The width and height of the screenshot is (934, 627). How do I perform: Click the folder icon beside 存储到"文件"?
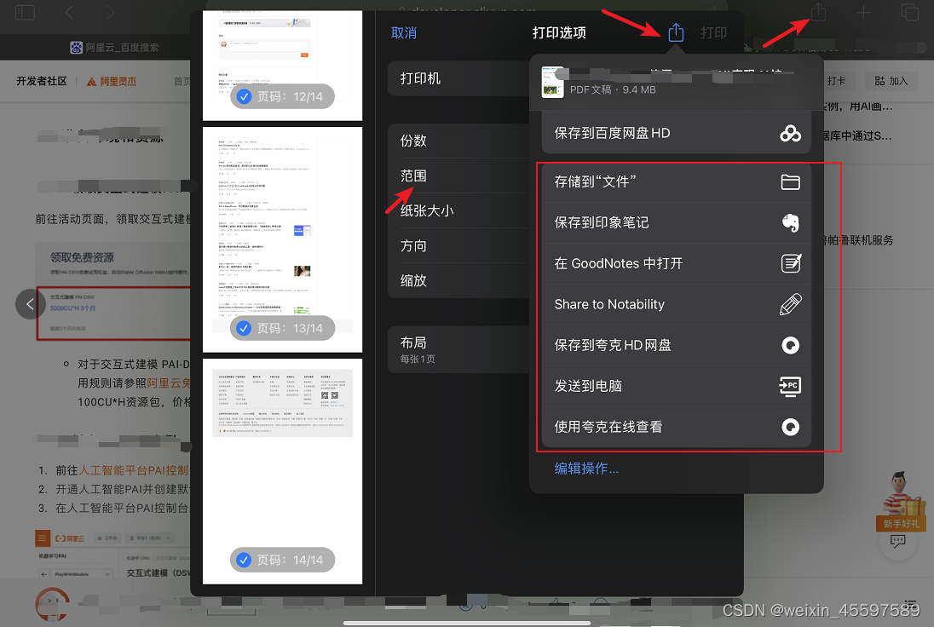pyautogui.click(x=791, y=181)
